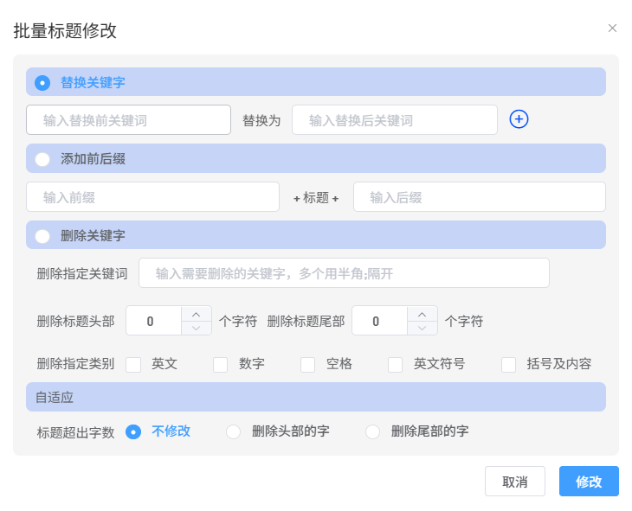Choose 删除尾部的字 for title overflow
The height and width of the screenshot is (511, 632).
click(x=372, y=431)
